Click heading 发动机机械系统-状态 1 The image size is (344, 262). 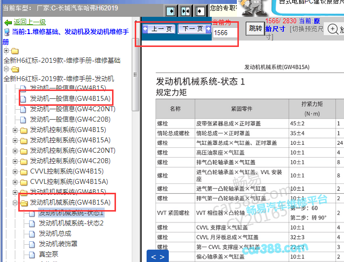tap(200, 82)
